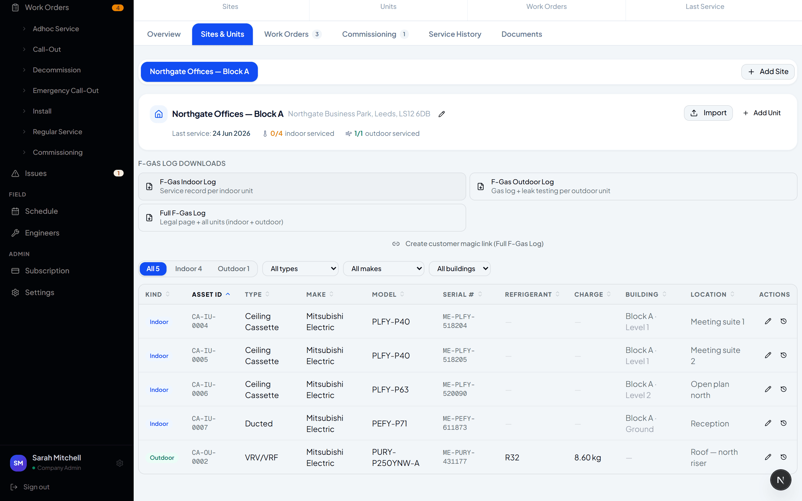
Task: Edit unit CA-IU-0006 with the pencil icon
Action: tap(768, 389)
